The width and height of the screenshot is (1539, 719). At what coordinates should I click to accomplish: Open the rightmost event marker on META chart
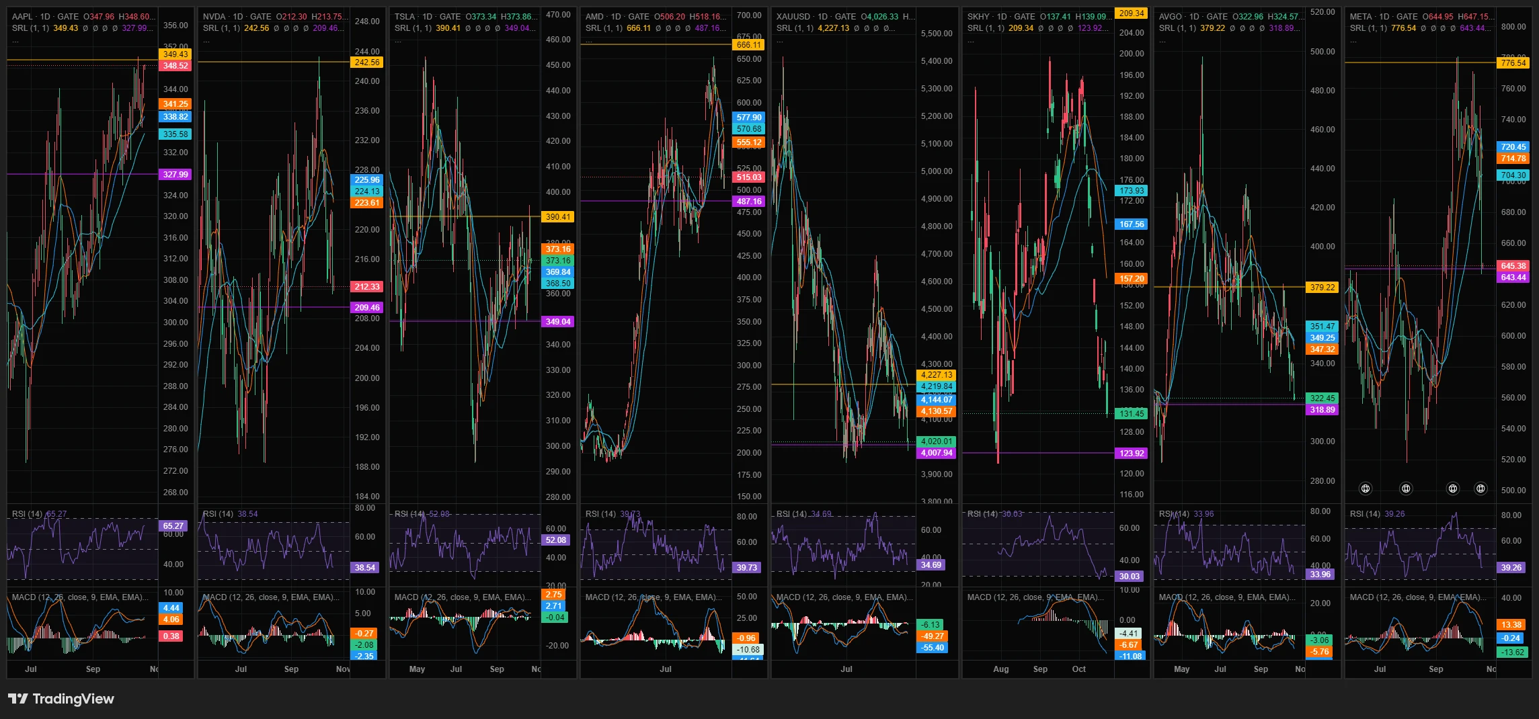[x=1481, y=489]
